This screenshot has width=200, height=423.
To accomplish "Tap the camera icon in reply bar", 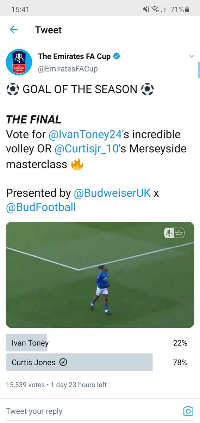I will tap(188, 411).
